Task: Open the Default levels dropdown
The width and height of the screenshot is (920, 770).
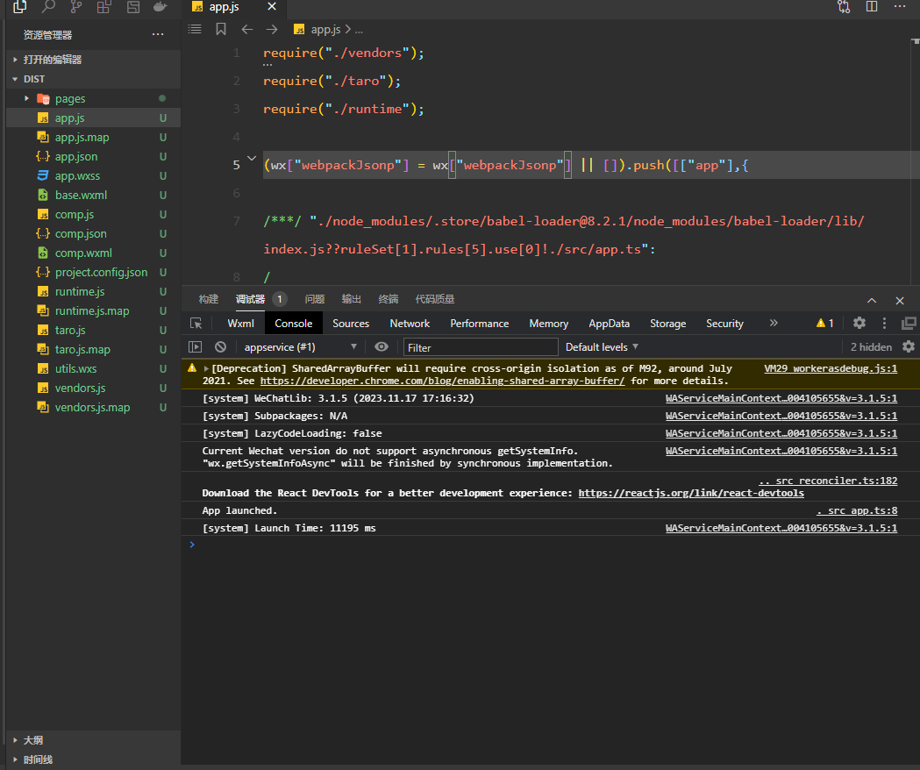Action: click(x=602, y=347)
